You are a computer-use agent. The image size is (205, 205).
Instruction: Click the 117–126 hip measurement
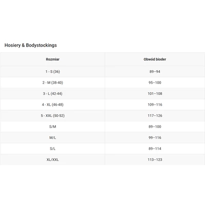pyautogui.click(x=155, y=116)
